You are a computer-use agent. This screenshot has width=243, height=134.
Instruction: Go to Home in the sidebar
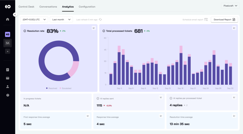(8, 19)
